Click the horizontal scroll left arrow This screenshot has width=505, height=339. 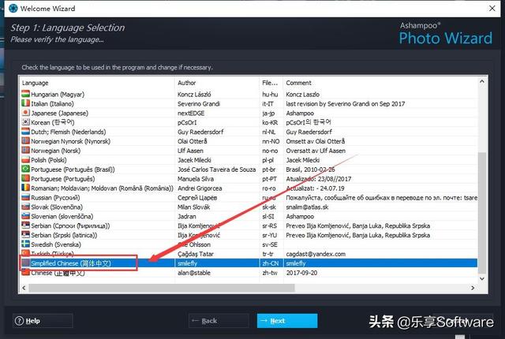point(24,288)
